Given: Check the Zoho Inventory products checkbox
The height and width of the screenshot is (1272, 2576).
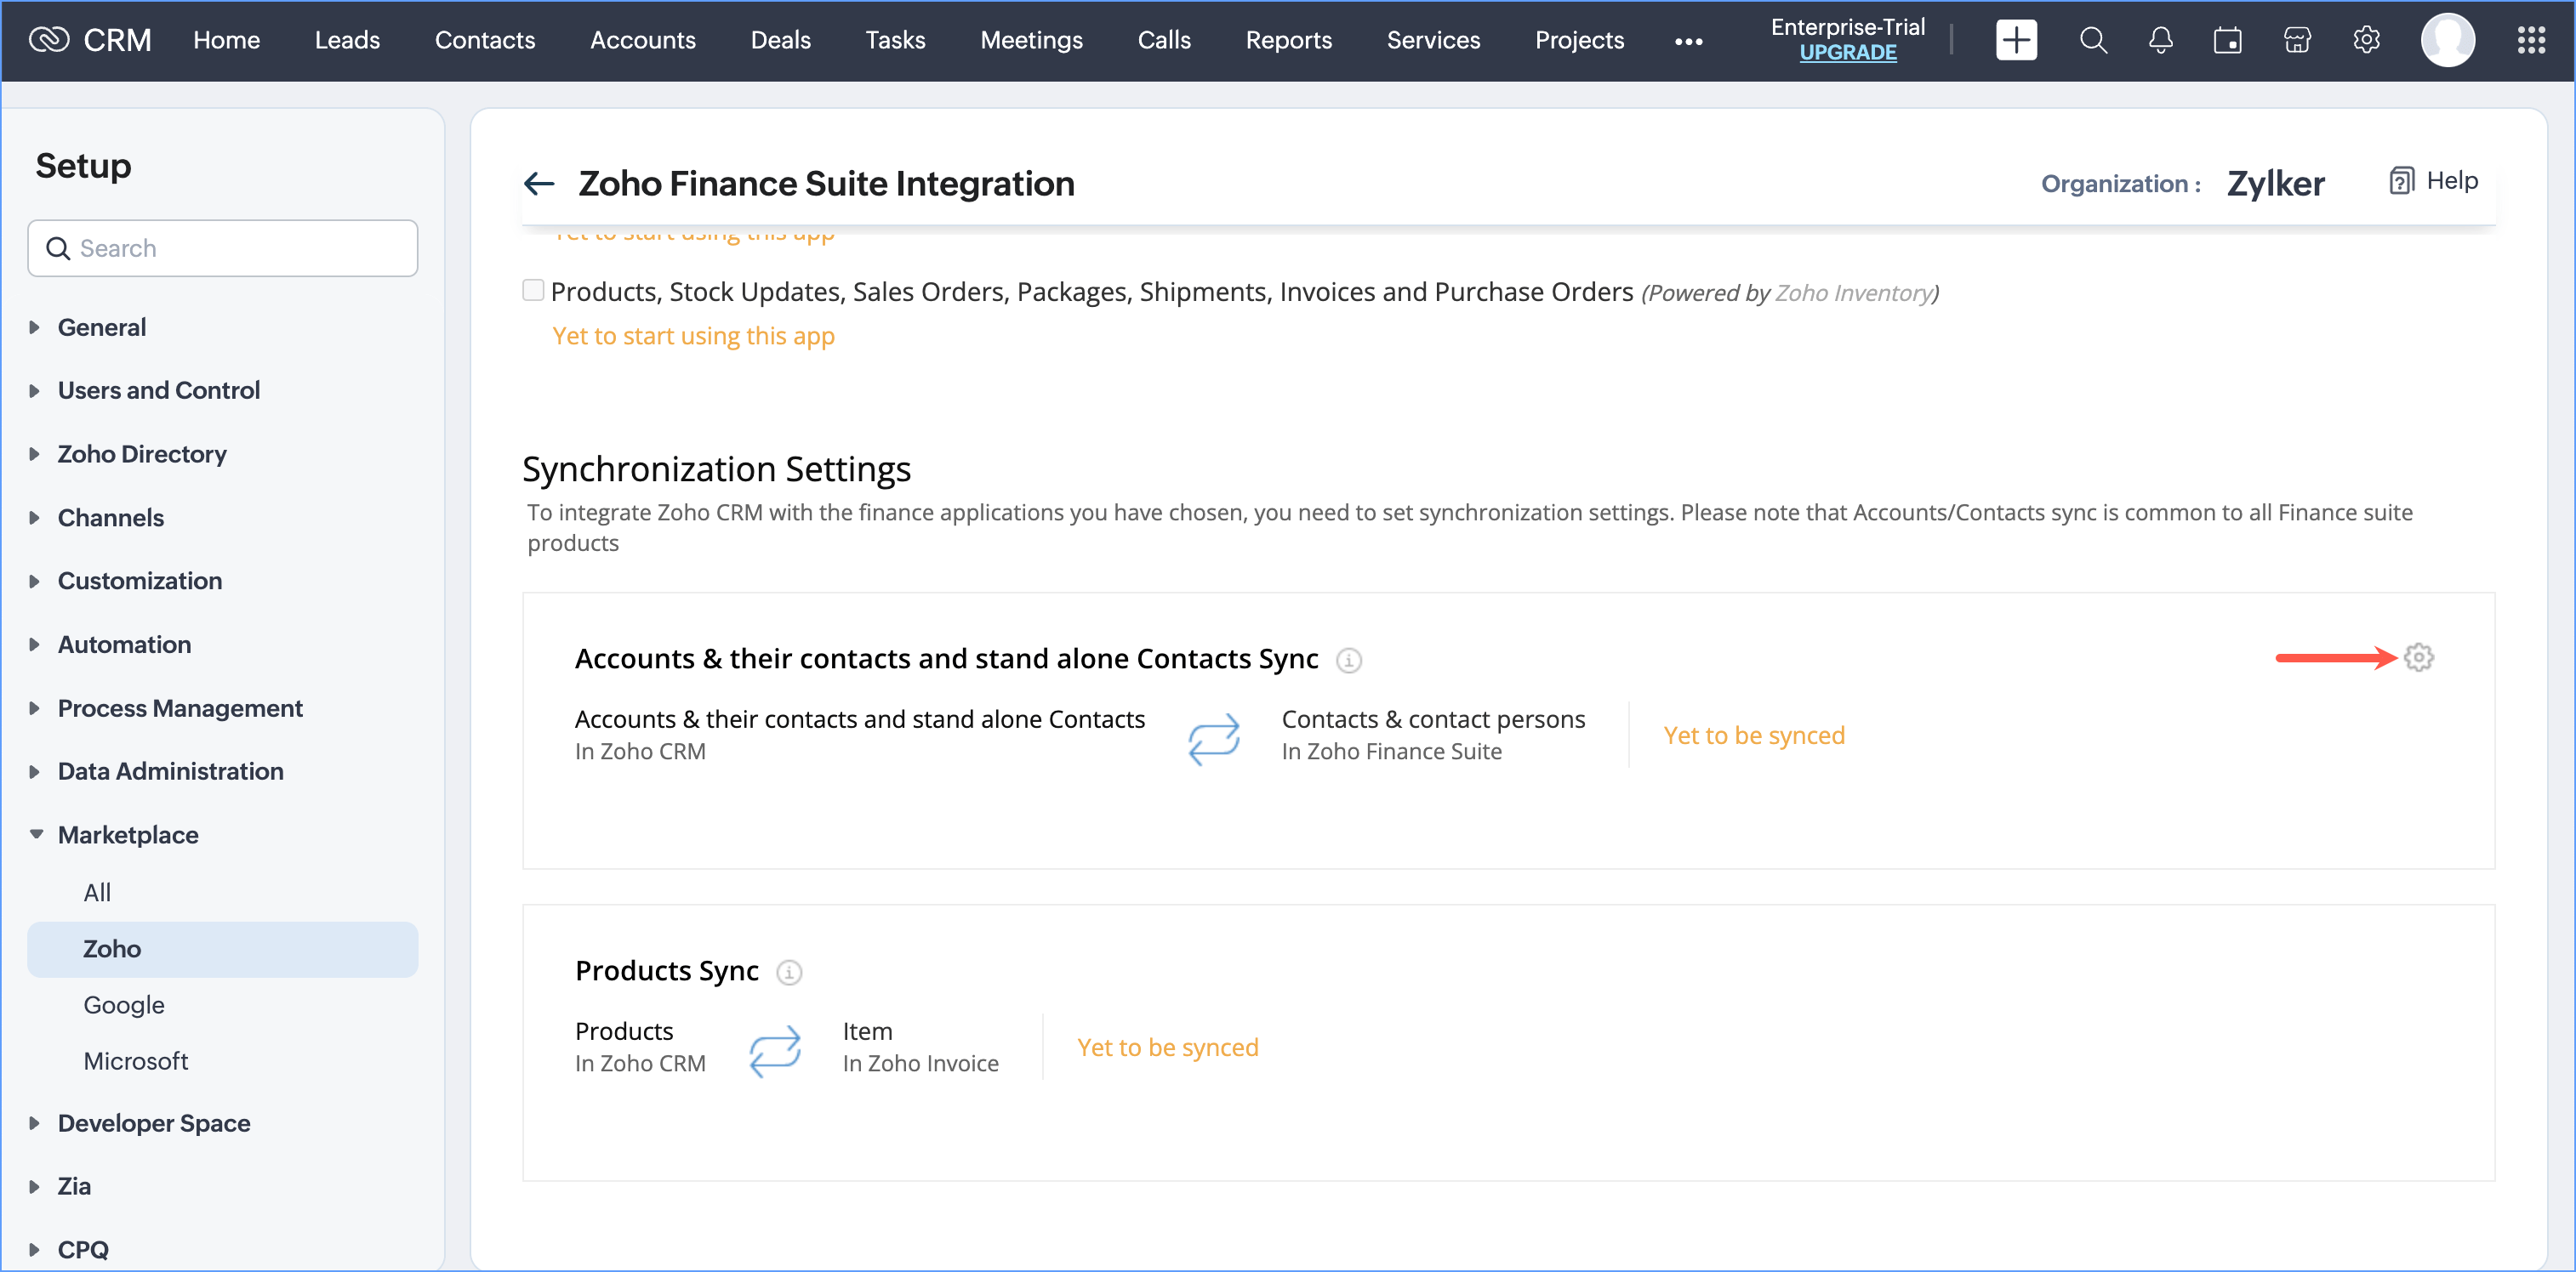Looking at the screenshot, I should click(533, 291).
